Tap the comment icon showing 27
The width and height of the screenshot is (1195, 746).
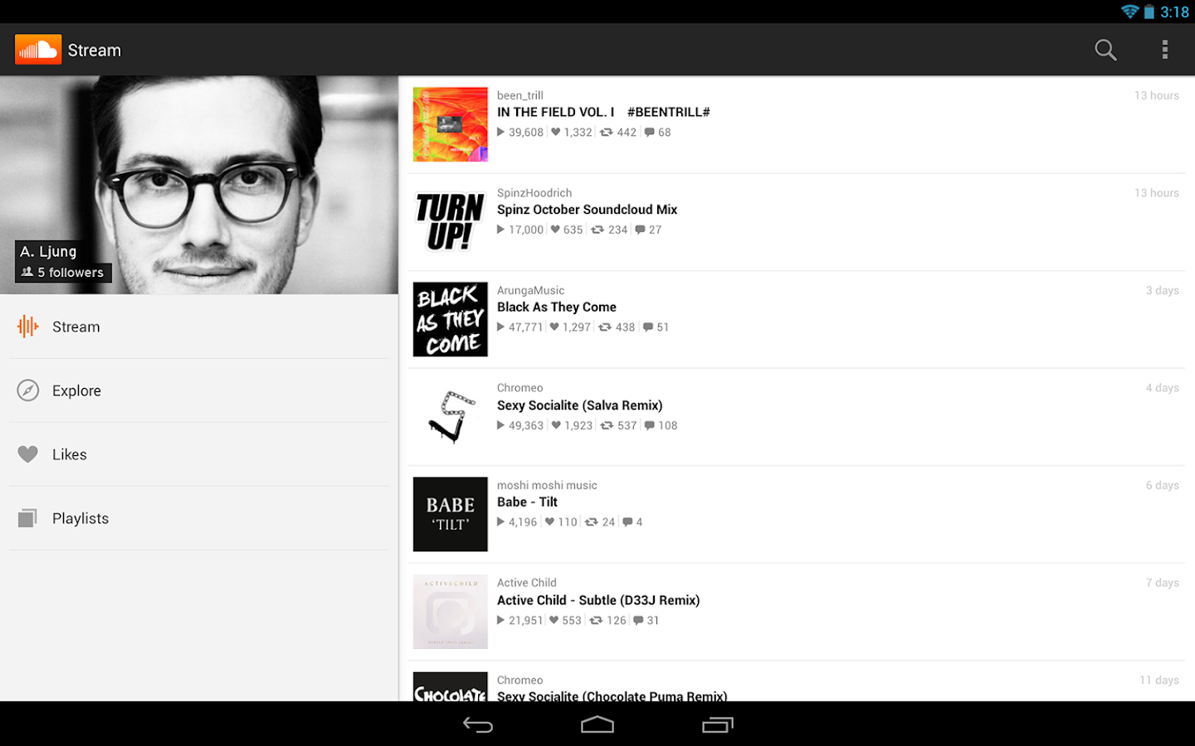(641, 230)
